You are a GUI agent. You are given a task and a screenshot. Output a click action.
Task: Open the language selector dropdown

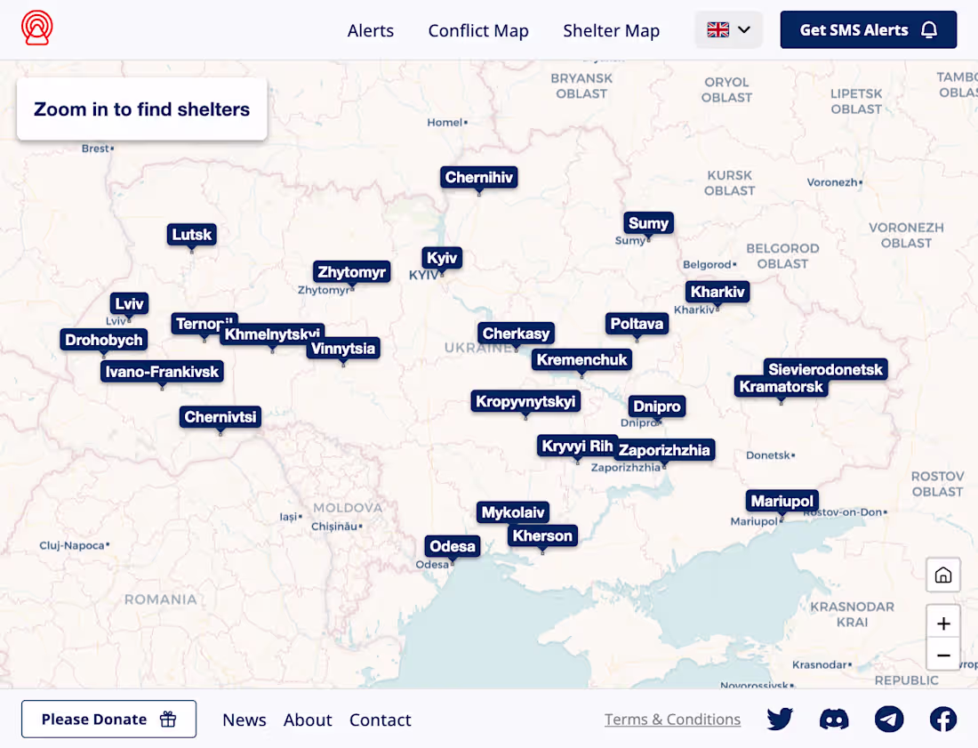pyautogui.click(x=728, y=29)
